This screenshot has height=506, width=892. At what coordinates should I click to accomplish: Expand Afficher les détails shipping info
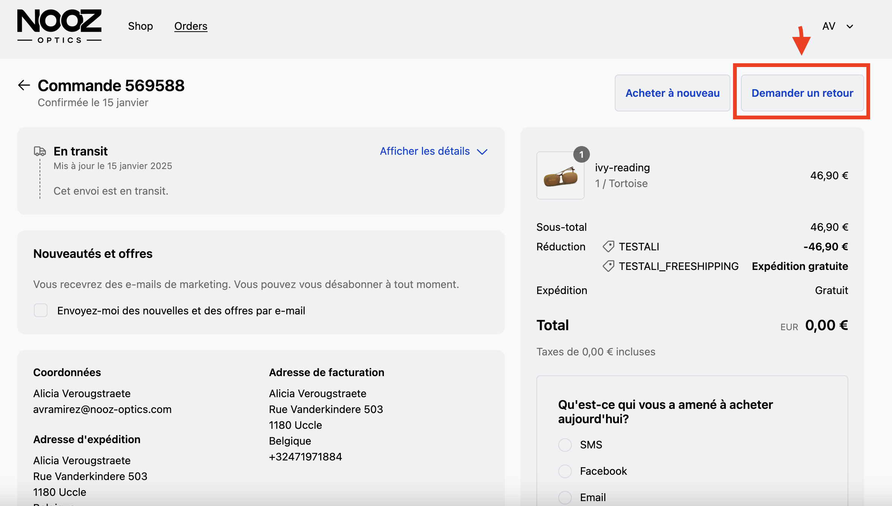click(425, 151)
